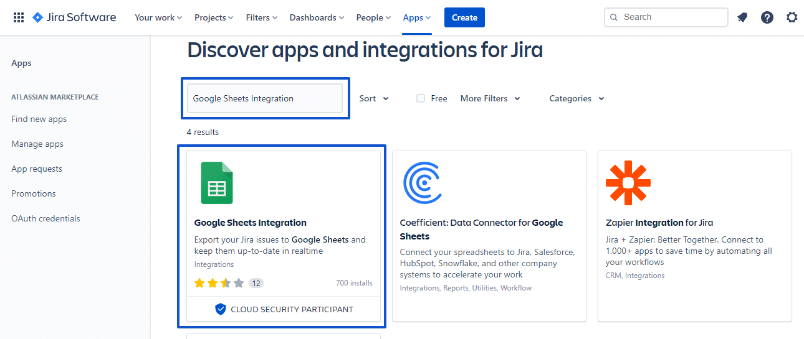Click the marketplace search box with Google Sheets Integration
Screen dimensions: 804x339
click(265, 98)
